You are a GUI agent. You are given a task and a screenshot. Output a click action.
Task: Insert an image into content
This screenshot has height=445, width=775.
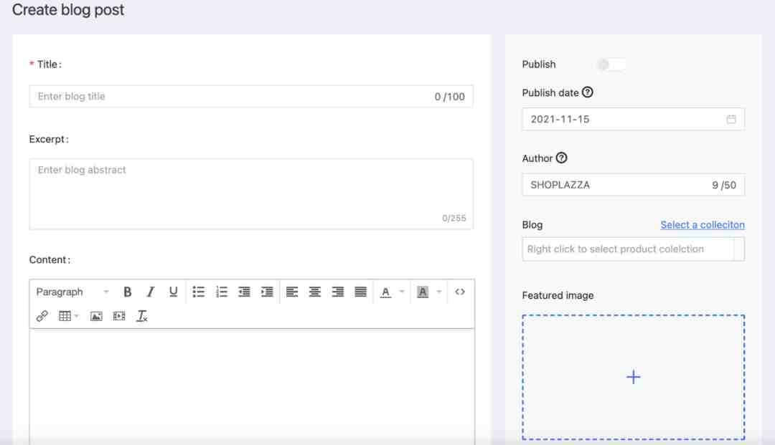point(96,316)
